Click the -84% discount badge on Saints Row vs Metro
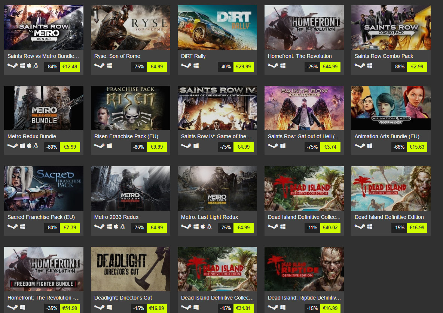 click(52, 66)
